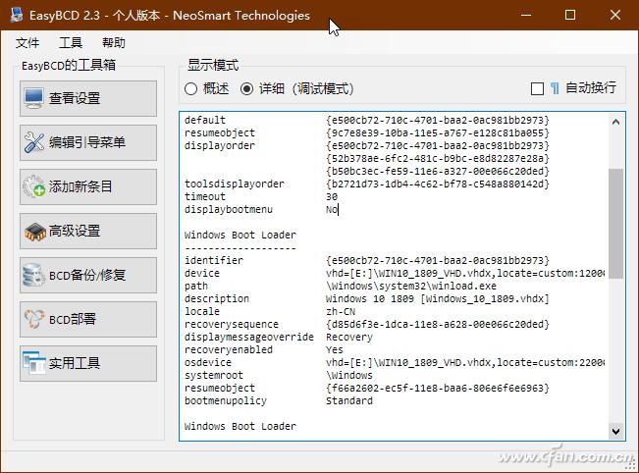The height and width of the screenshot is (473, 639).
Task: Open BCD备份/修复 button label
Action: pyautogui.click(x=87, y=275)
